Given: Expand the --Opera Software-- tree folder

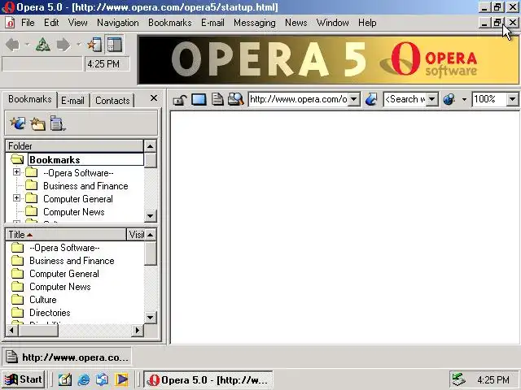Looking at the screenshot, I should pos(16,171).
